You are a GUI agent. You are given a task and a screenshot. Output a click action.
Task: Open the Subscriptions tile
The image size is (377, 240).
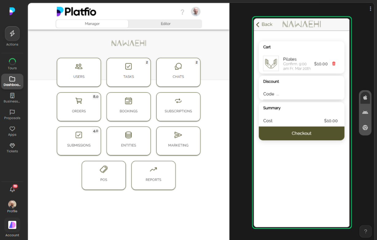point(178,107)
